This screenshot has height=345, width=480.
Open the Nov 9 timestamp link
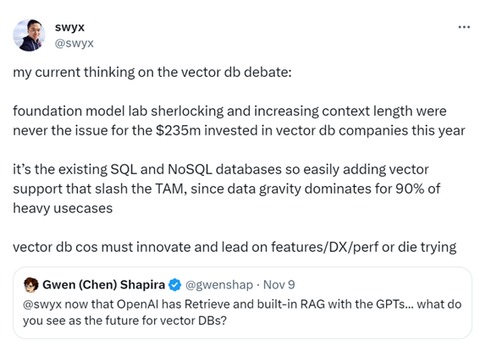coord(279,285)
